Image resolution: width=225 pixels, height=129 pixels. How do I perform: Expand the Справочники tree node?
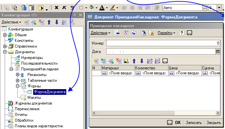coord(5,46)
